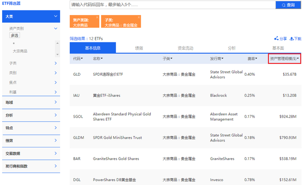The width and height of the screenshot is (303, 185).
Task: Open the DGL ticker
Action: tap(77, 180)
